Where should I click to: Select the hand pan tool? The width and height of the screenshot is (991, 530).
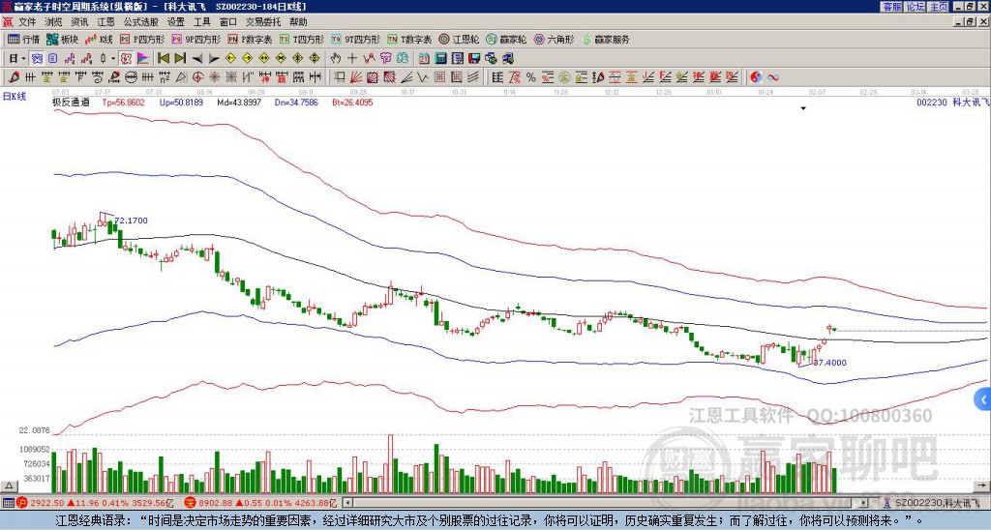[335, 59]
